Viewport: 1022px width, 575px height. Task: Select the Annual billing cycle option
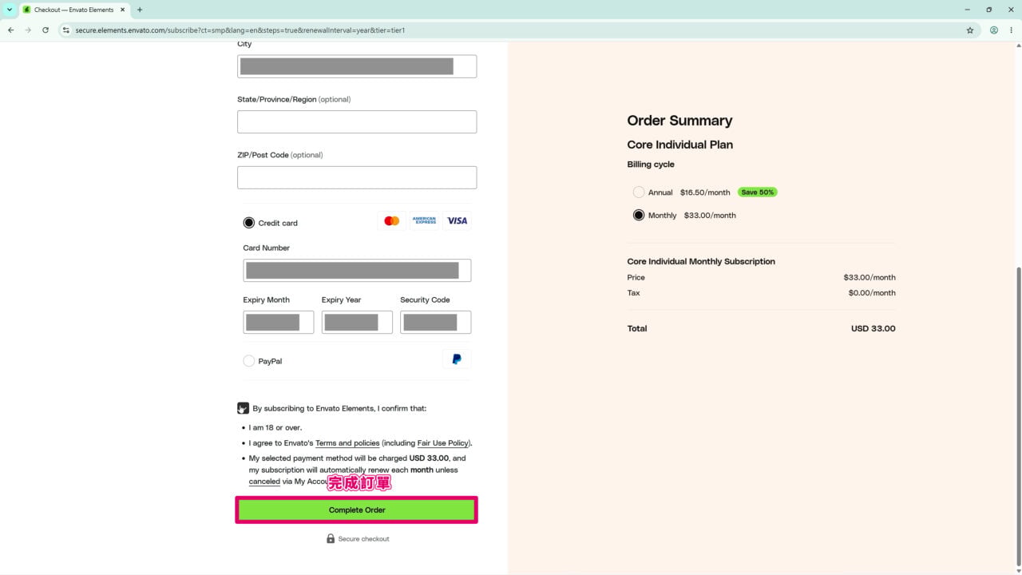click(x=639, y=192)
